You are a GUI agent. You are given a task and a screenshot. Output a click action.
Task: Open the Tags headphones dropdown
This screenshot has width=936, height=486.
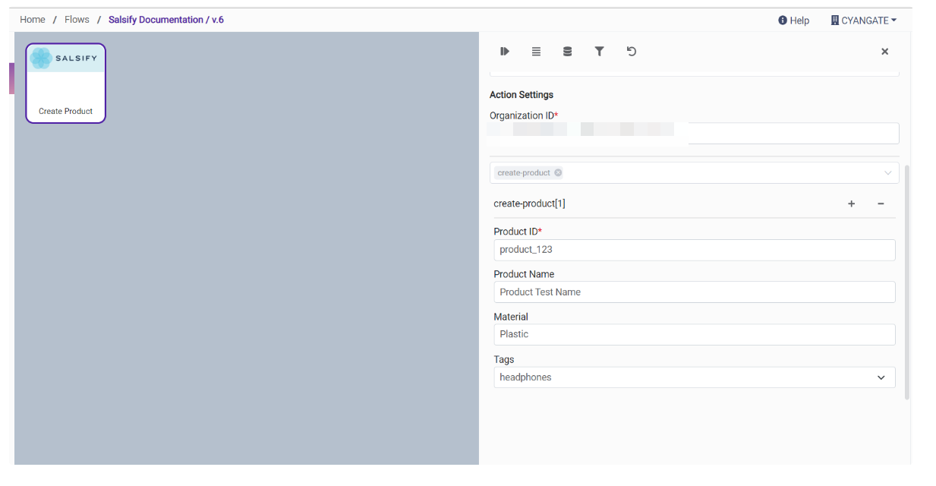click(x=881, y=377)
